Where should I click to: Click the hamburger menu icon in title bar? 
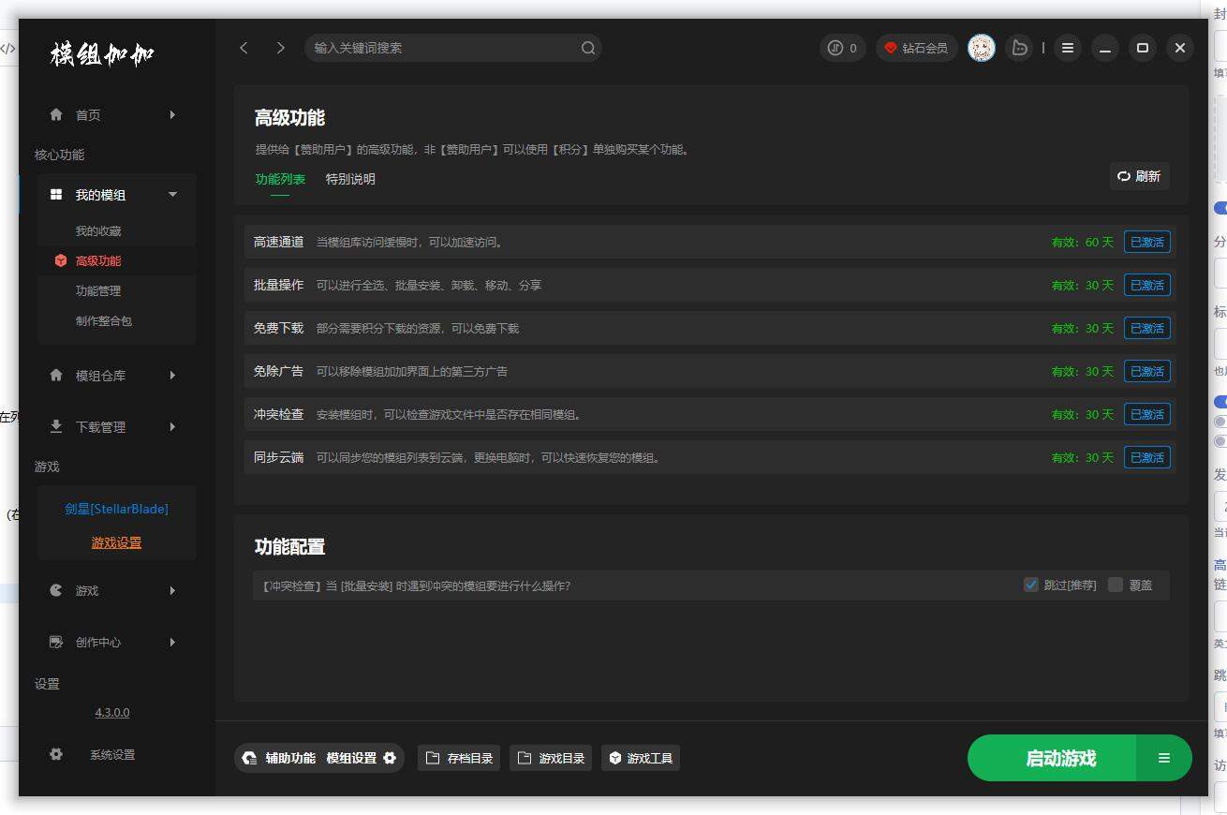pos(1067,48)
